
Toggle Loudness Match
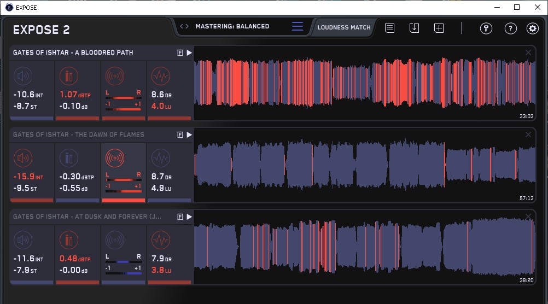(x=344, y=27)
